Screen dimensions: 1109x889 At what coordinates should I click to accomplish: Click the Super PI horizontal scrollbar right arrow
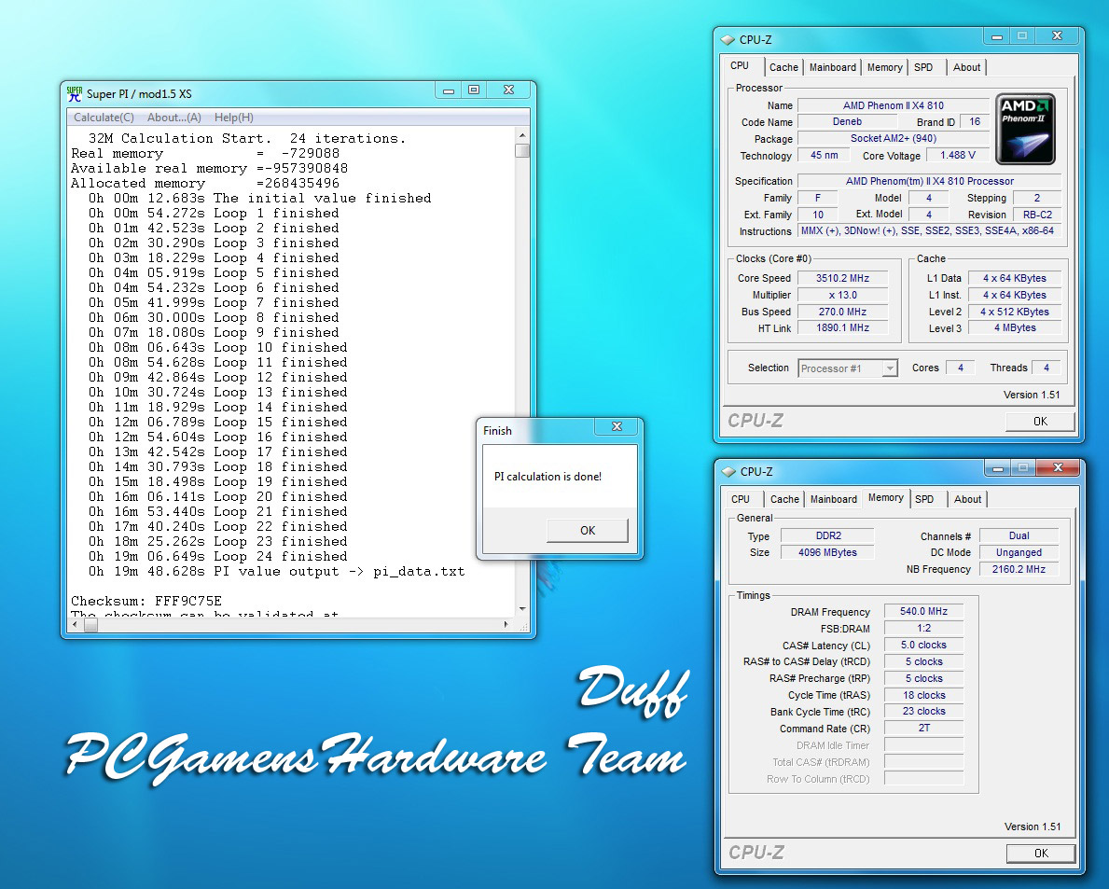[x=506, y=624]
